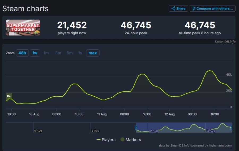Viewport: 239px width, 151px height.
Task: Click the 21,452 players right now figure
Action: point(72,25)
